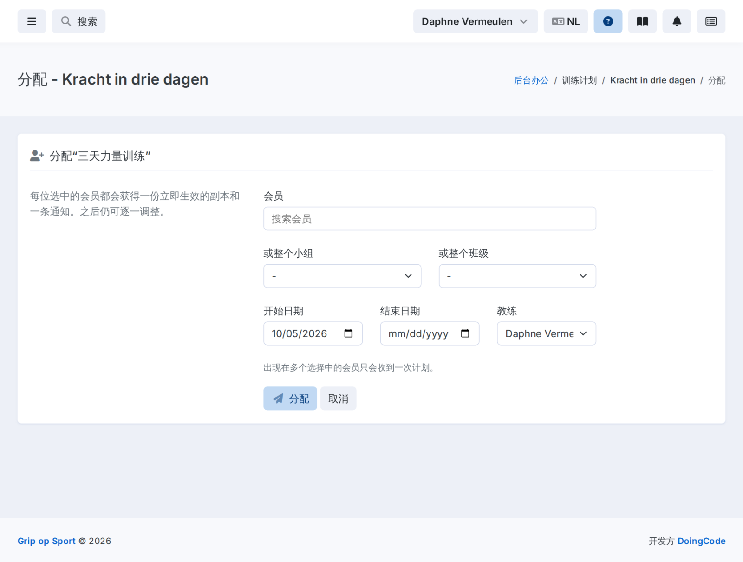This screenshot has height=562, width=743.
Task: Click 训练计划 breadcrumb item
Action: pyautogui.click(x=579, y=80)
